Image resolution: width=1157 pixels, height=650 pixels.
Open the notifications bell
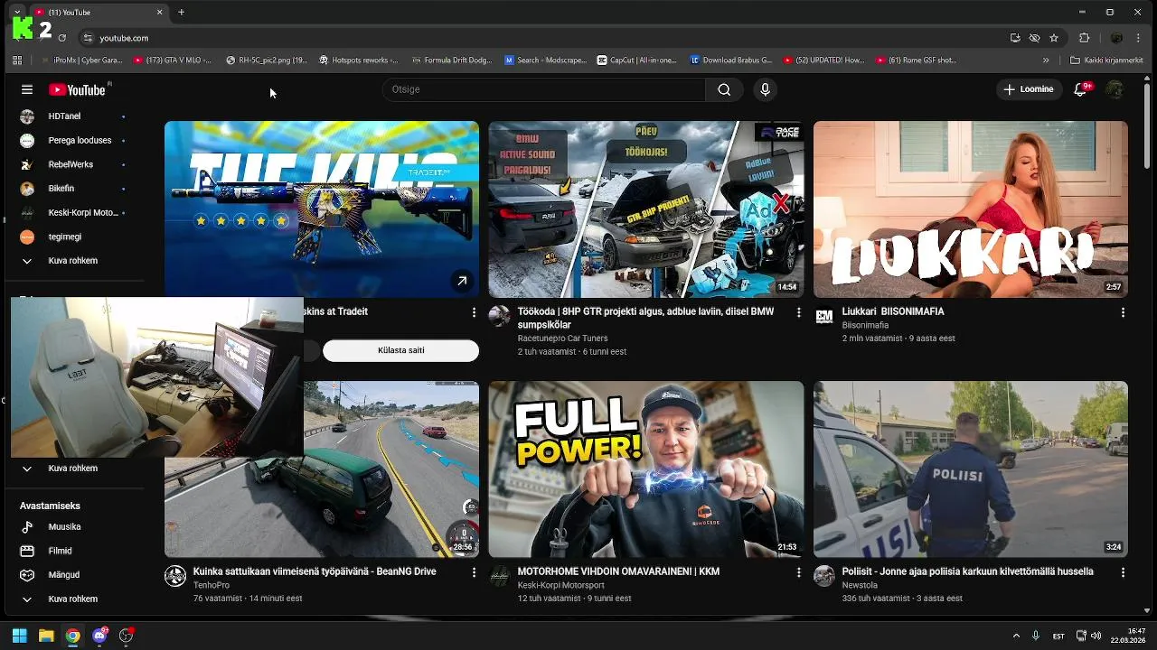[x=1080, y=89]
